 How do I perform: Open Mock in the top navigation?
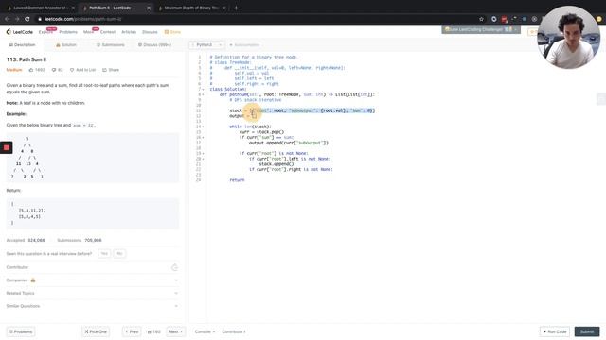tap(88, 32)
